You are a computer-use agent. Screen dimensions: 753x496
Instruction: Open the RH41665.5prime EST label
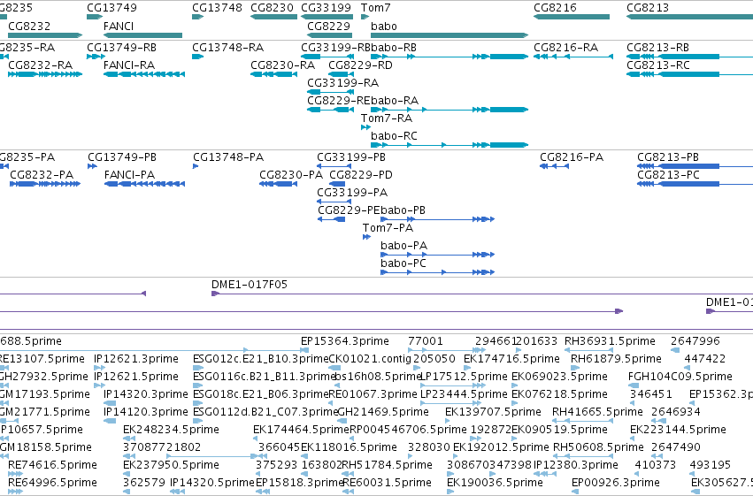[x=597, y=412]
